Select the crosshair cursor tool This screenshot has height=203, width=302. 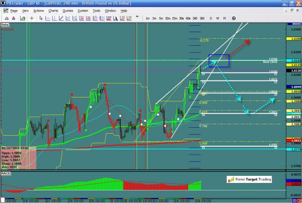coord(32,18)
